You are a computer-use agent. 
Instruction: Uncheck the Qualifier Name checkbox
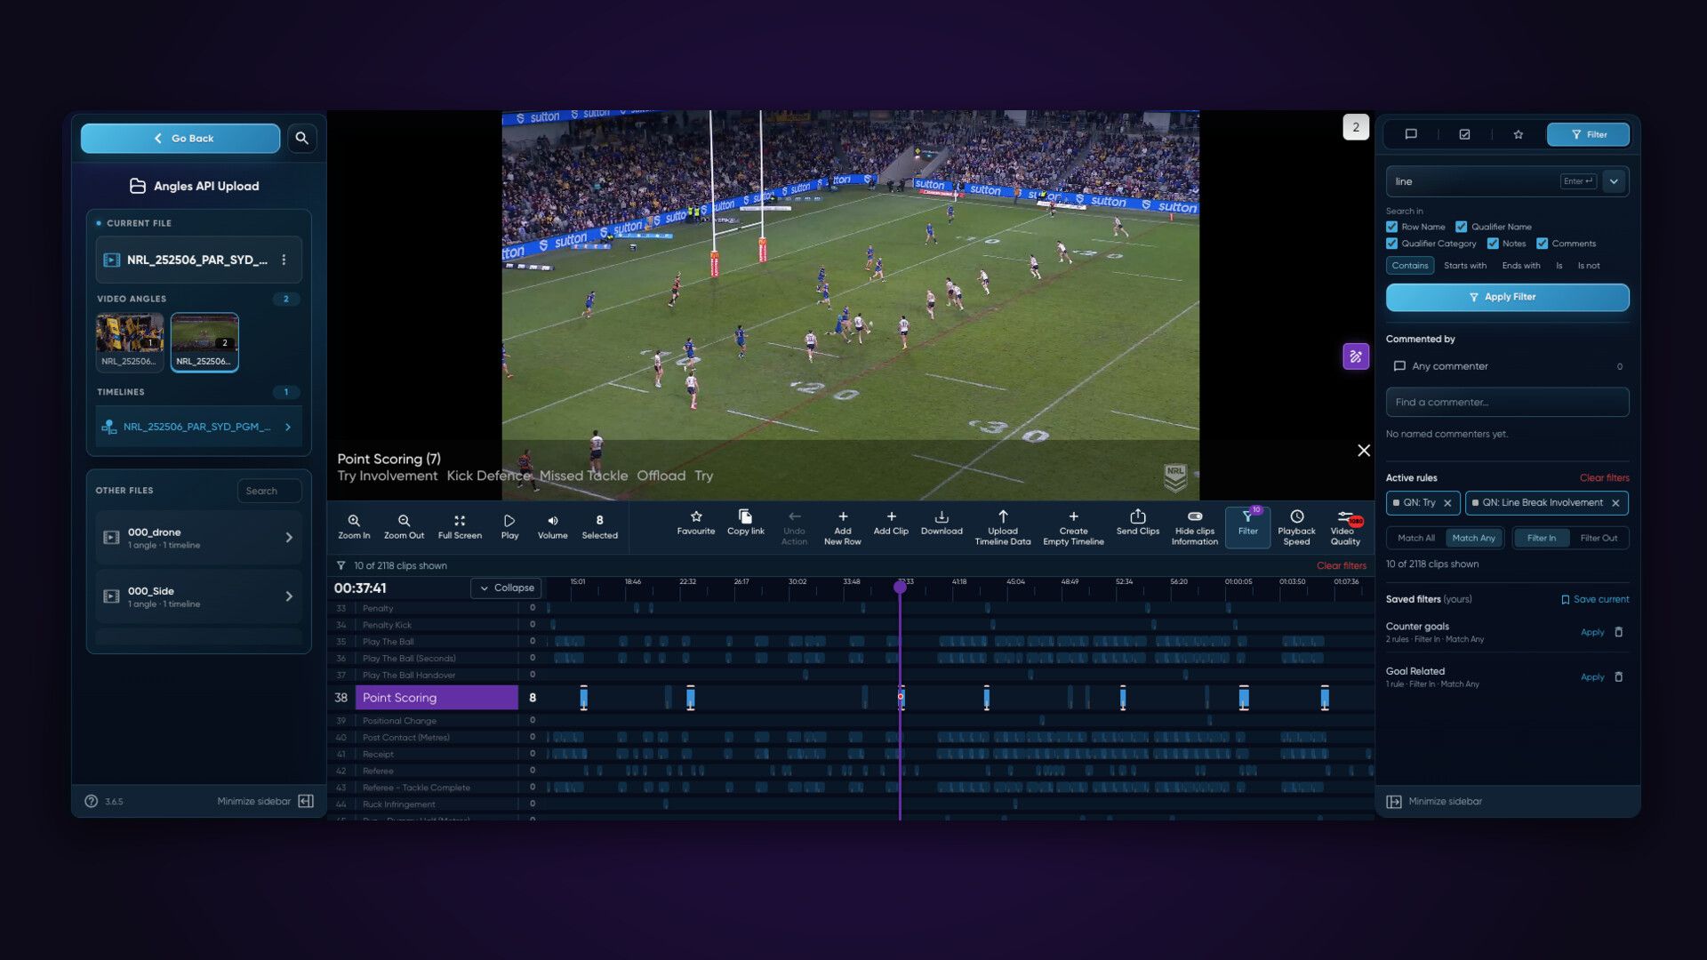point(1462,227)
